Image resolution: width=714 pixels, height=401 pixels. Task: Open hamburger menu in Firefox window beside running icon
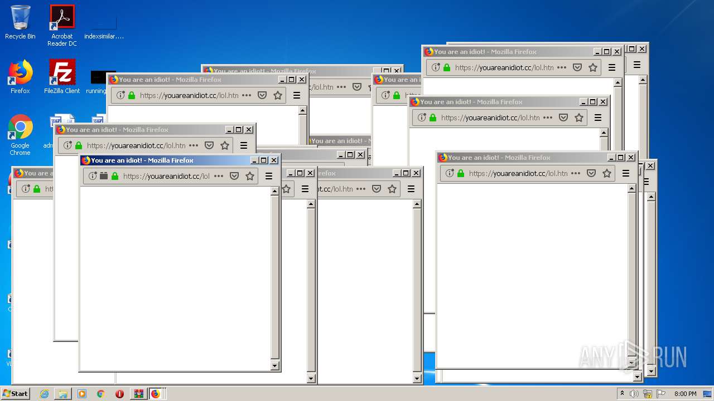[297, 95]
